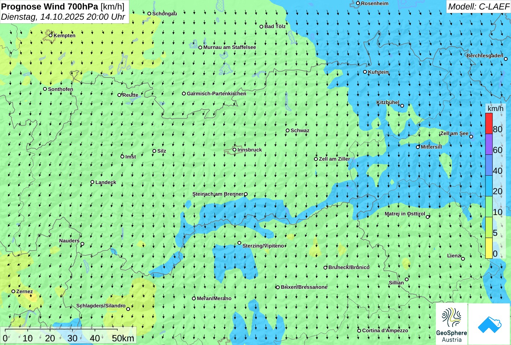Click the Innsbruck city marker
This screenshot has width=511, height=345.
pos(234,150)
